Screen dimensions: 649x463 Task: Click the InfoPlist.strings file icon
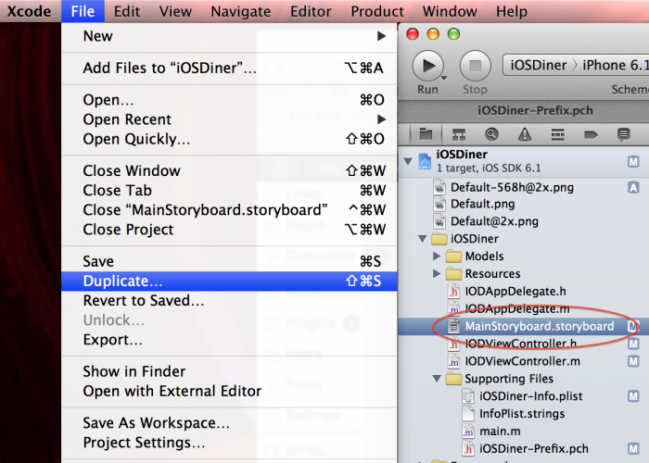pos(468,413)
